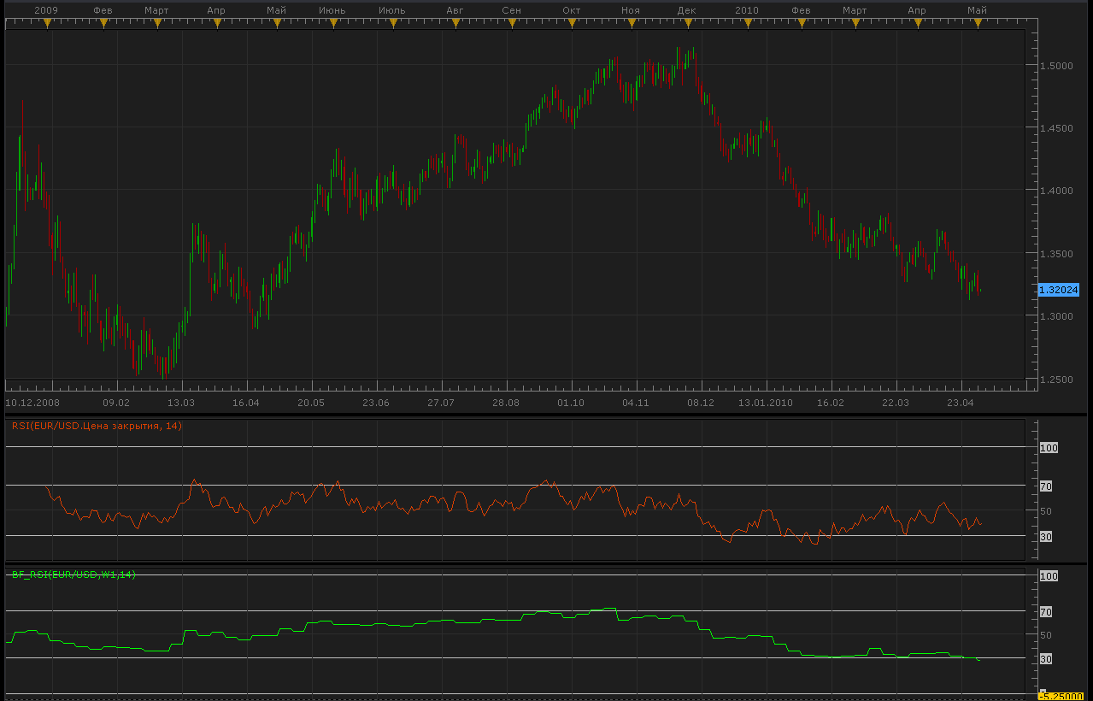This screenshot has width=1093, height=701.
Task: Click the 100 level label in the orange RSI panel
Action: pos(1049,448)
